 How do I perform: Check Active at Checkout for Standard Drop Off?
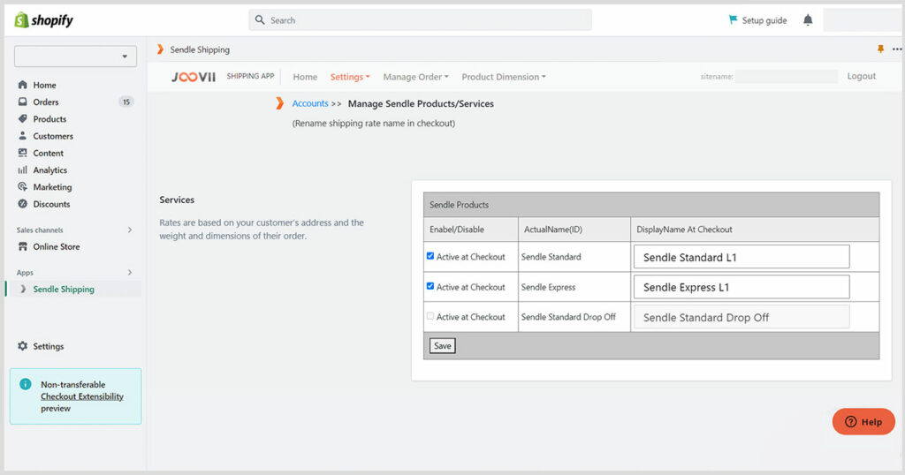click(430, 316)
